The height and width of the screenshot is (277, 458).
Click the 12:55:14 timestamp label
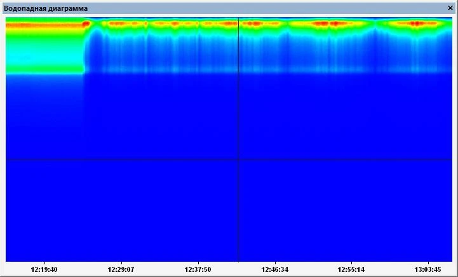(x=351, y=269)
